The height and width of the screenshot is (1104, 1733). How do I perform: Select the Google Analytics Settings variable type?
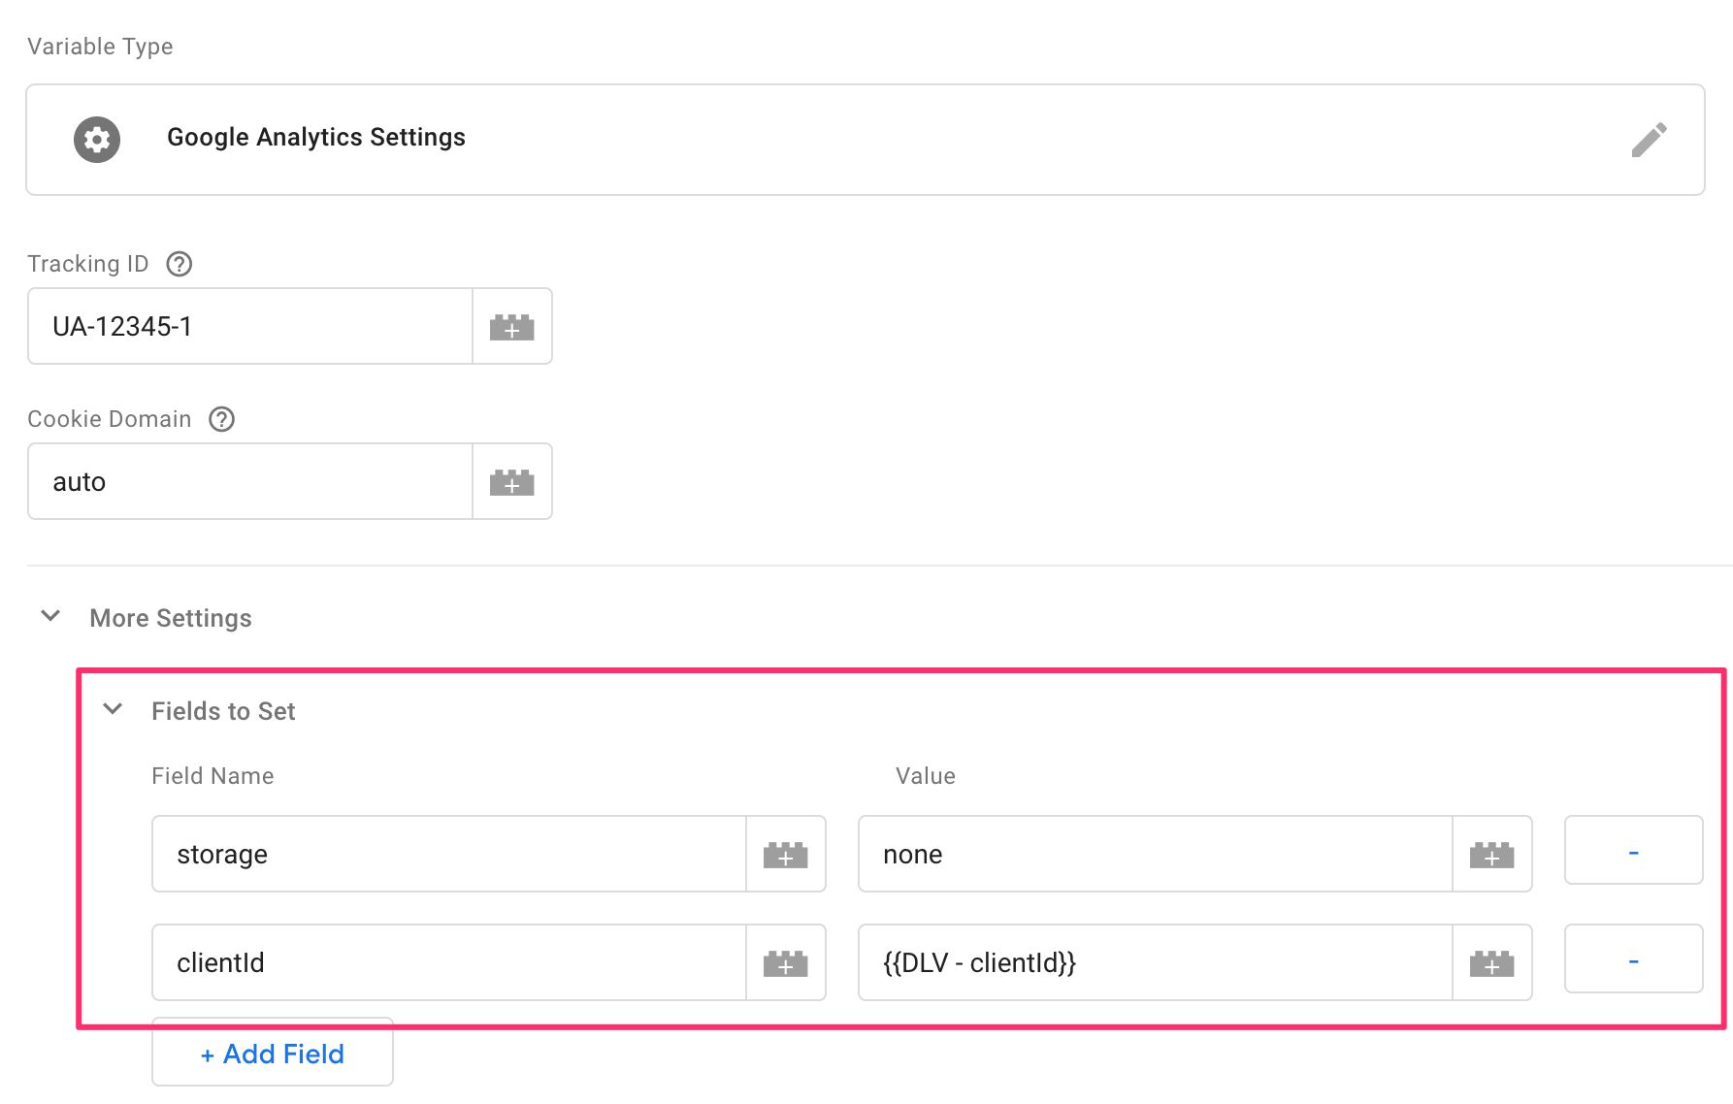pos(866,140)
